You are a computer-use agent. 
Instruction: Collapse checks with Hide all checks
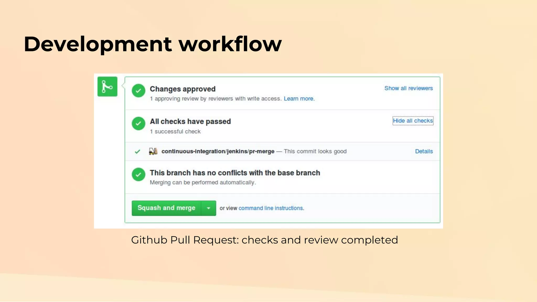[x=413, y=121]
